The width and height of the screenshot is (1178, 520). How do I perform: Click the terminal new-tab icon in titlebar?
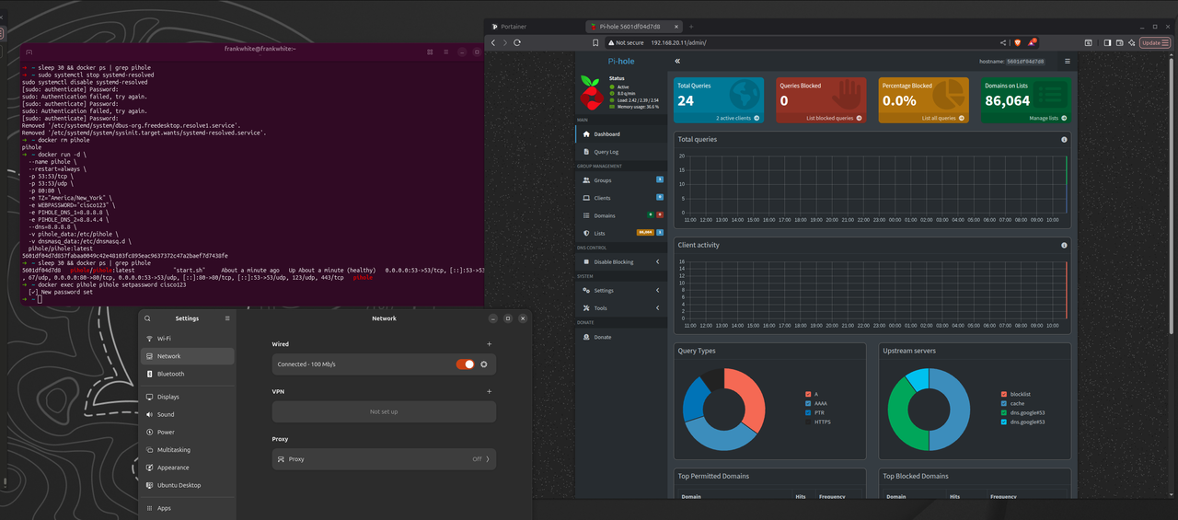pyautogui.click(x=29, y=52)
